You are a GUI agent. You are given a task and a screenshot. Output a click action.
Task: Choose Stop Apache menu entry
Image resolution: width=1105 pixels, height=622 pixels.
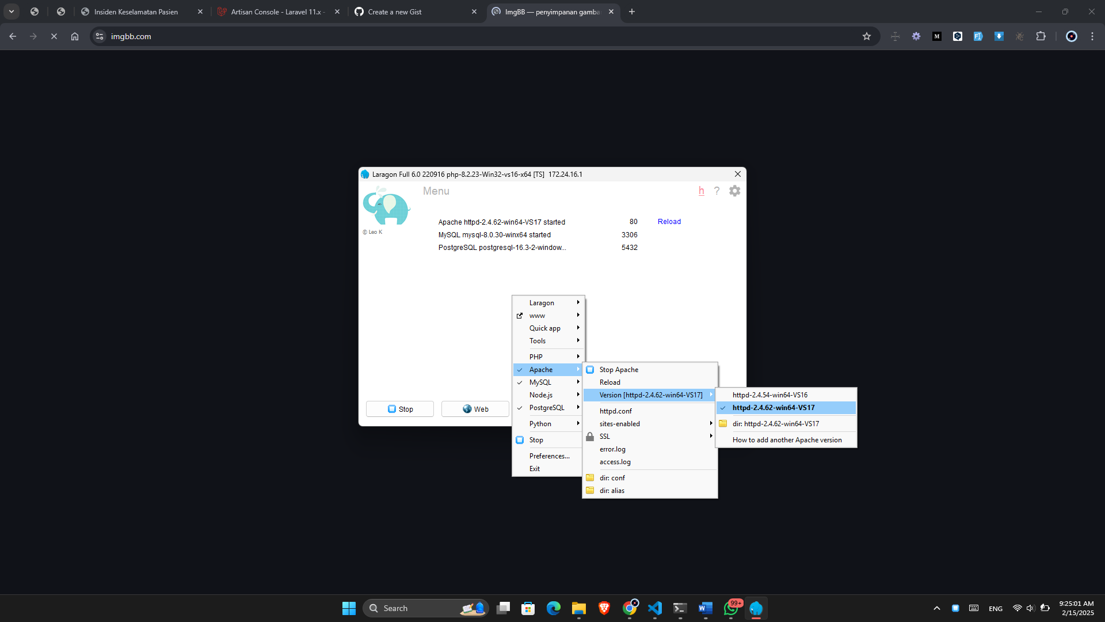pos(650,370)
